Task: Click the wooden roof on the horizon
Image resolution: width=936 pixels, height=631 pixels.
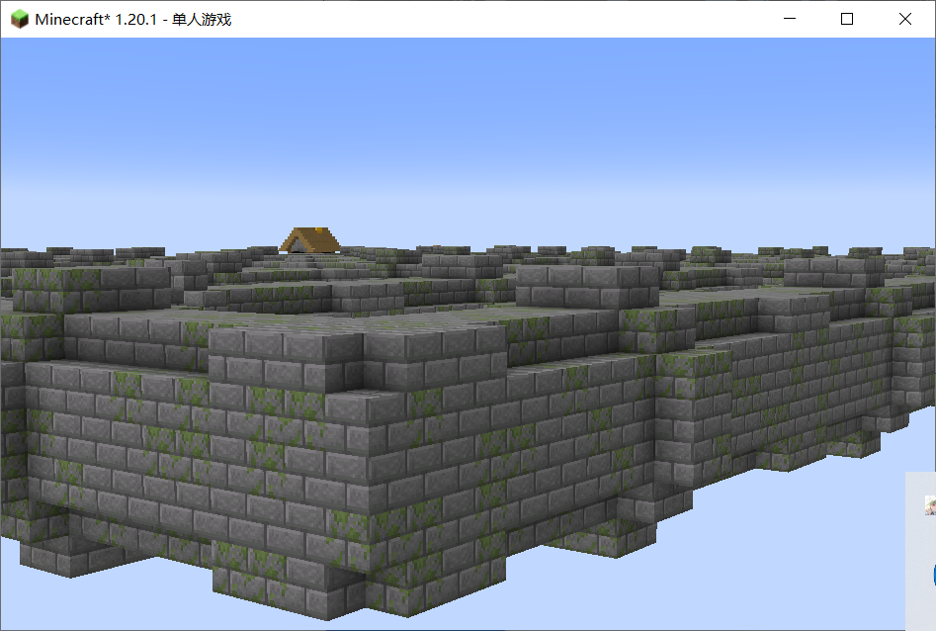Action: [x=310, y=239]
